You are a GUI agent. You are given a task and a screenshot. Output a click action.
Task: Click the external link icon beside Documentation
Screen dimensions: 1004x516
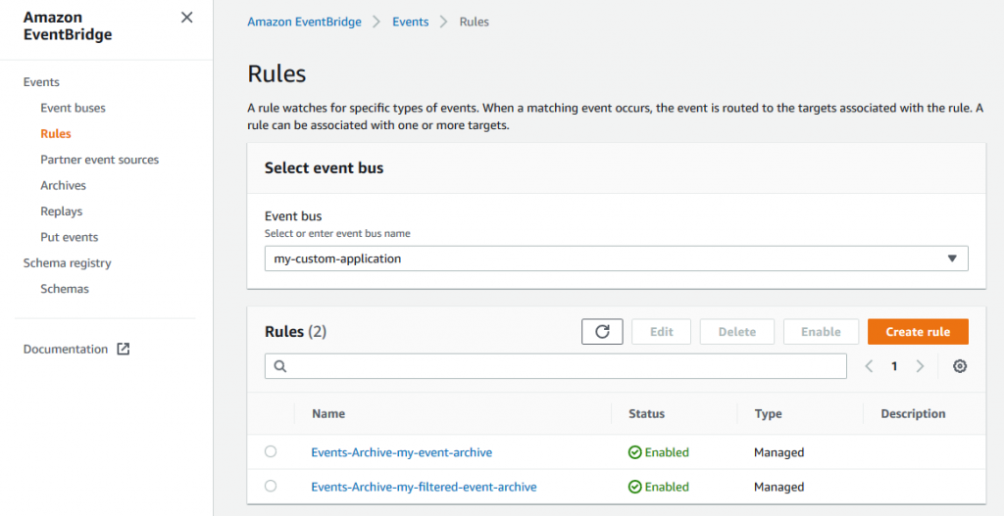(123, 350)
